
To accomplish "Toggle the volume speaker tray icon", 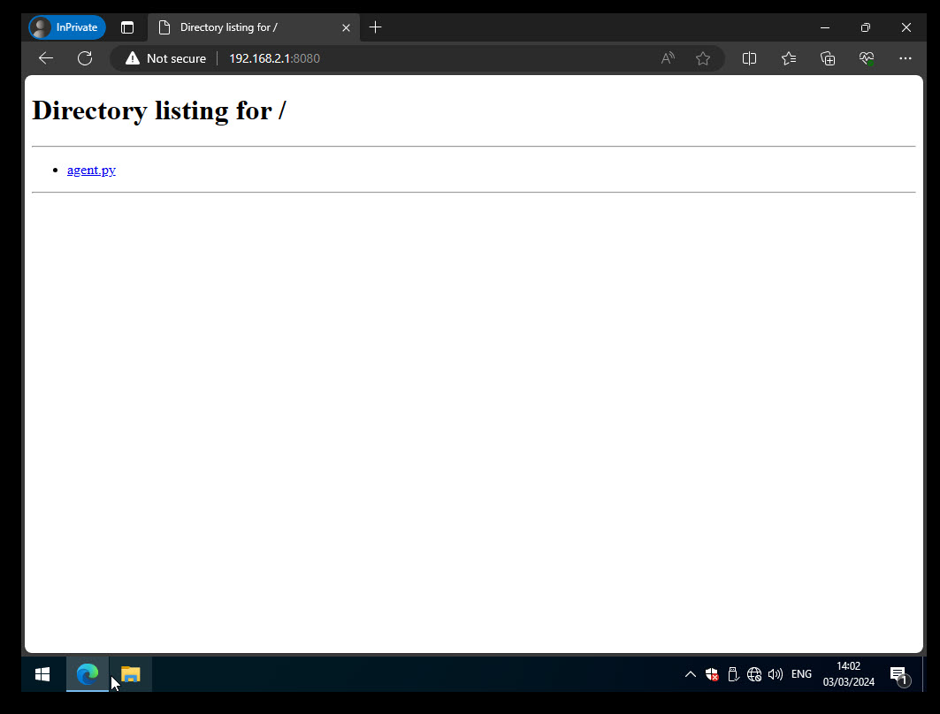I will click(x=776, y=674).
